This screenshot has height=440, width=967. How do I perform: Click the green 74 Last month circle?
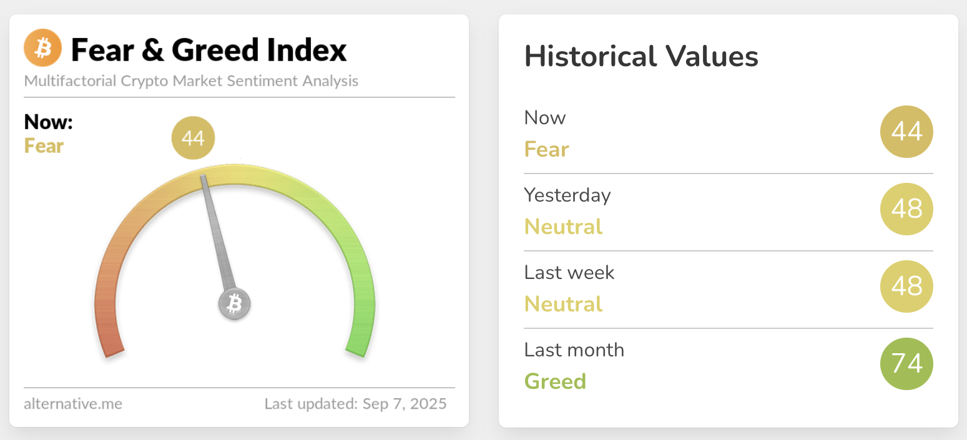pyautogui.click(x=906, y=364)
